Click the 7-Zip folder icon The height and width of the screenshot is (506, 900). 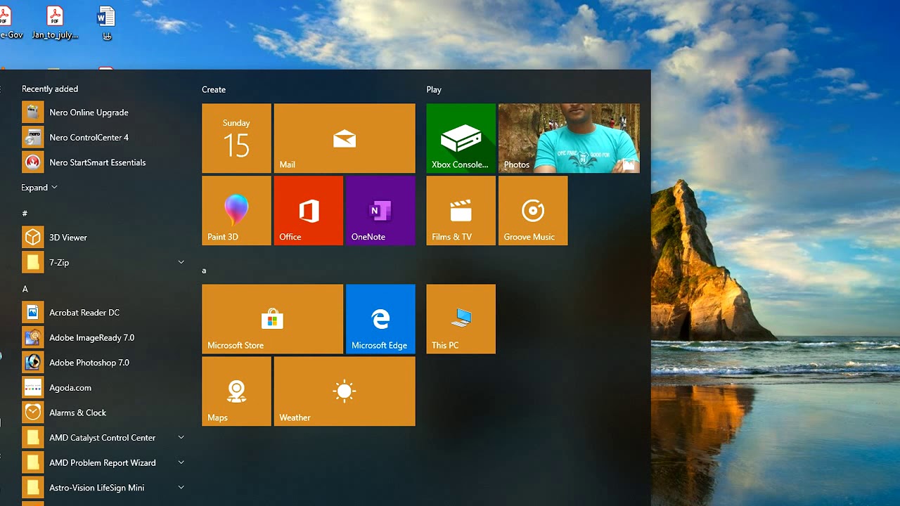click(32, 262)
